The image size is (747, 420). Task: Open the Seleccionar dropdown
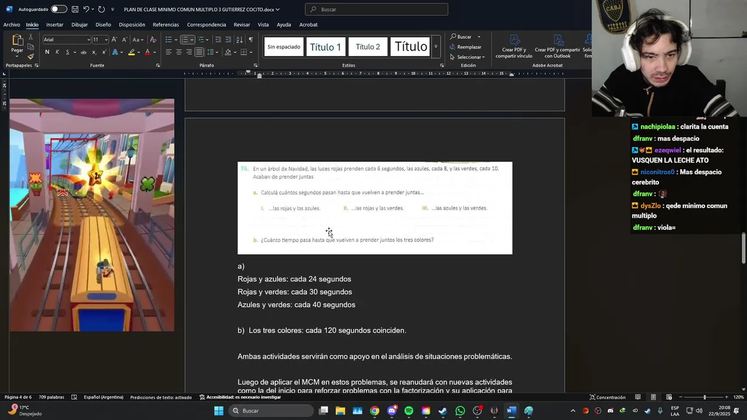coord(467,57)
